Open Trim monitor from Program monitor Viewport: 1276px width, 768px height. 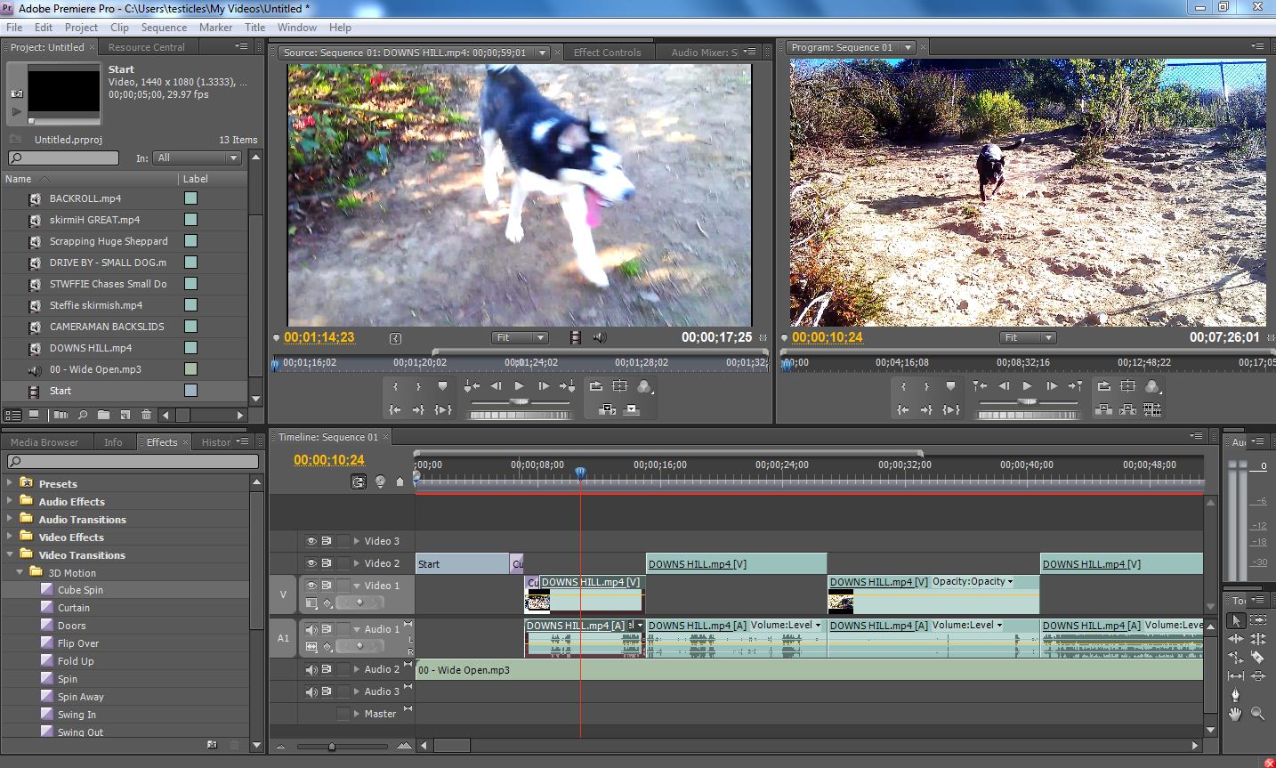(1152, 409)
